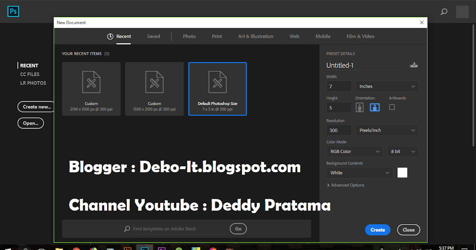
Task: Click the Close button beside Create
Action: click(409, 230)
